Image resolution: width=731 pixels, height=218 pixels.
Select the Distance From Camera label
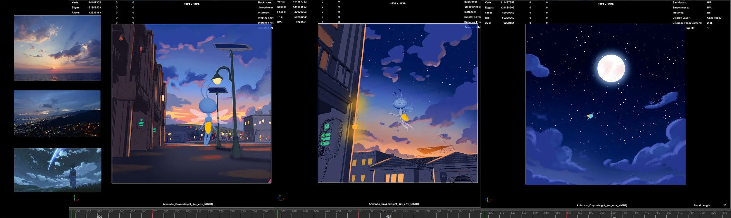687,23
